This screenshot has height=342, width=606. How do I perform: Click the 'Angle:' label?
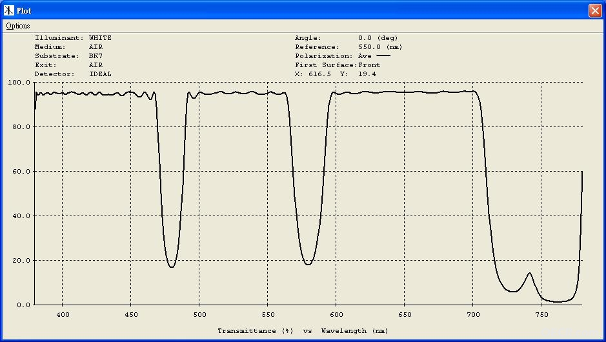(x=308, y=38)
